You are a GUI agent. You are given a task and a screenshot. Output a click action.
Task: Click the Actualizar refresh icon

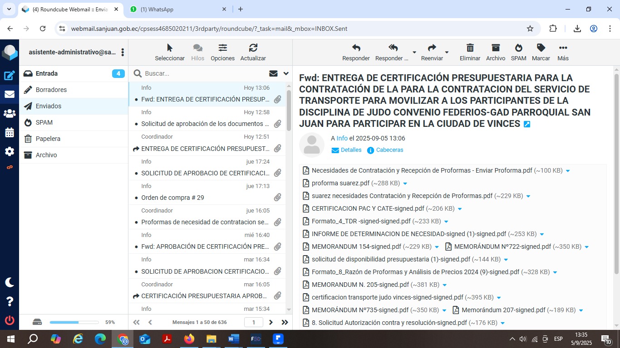pyautogui.click(x=253, y=48)
